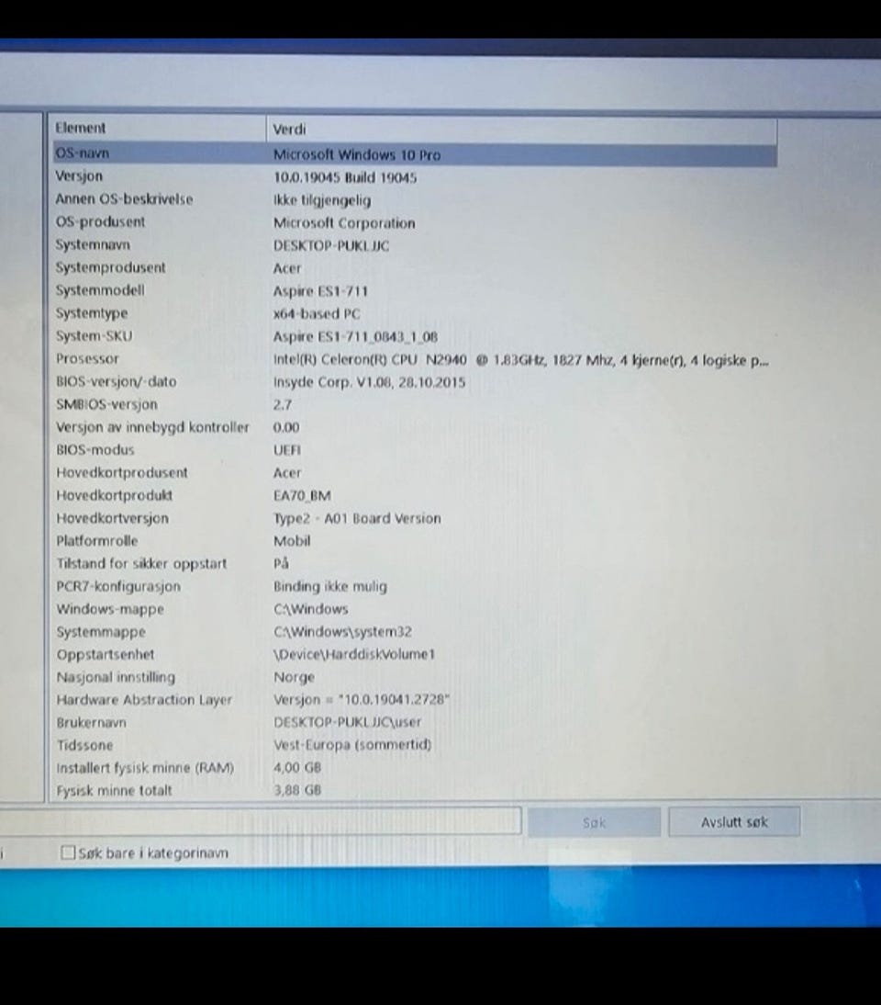Sort by the Element column header
The width and height of the screenshot is (881, 1005).
pyautogui.click(x=159, y=129)
